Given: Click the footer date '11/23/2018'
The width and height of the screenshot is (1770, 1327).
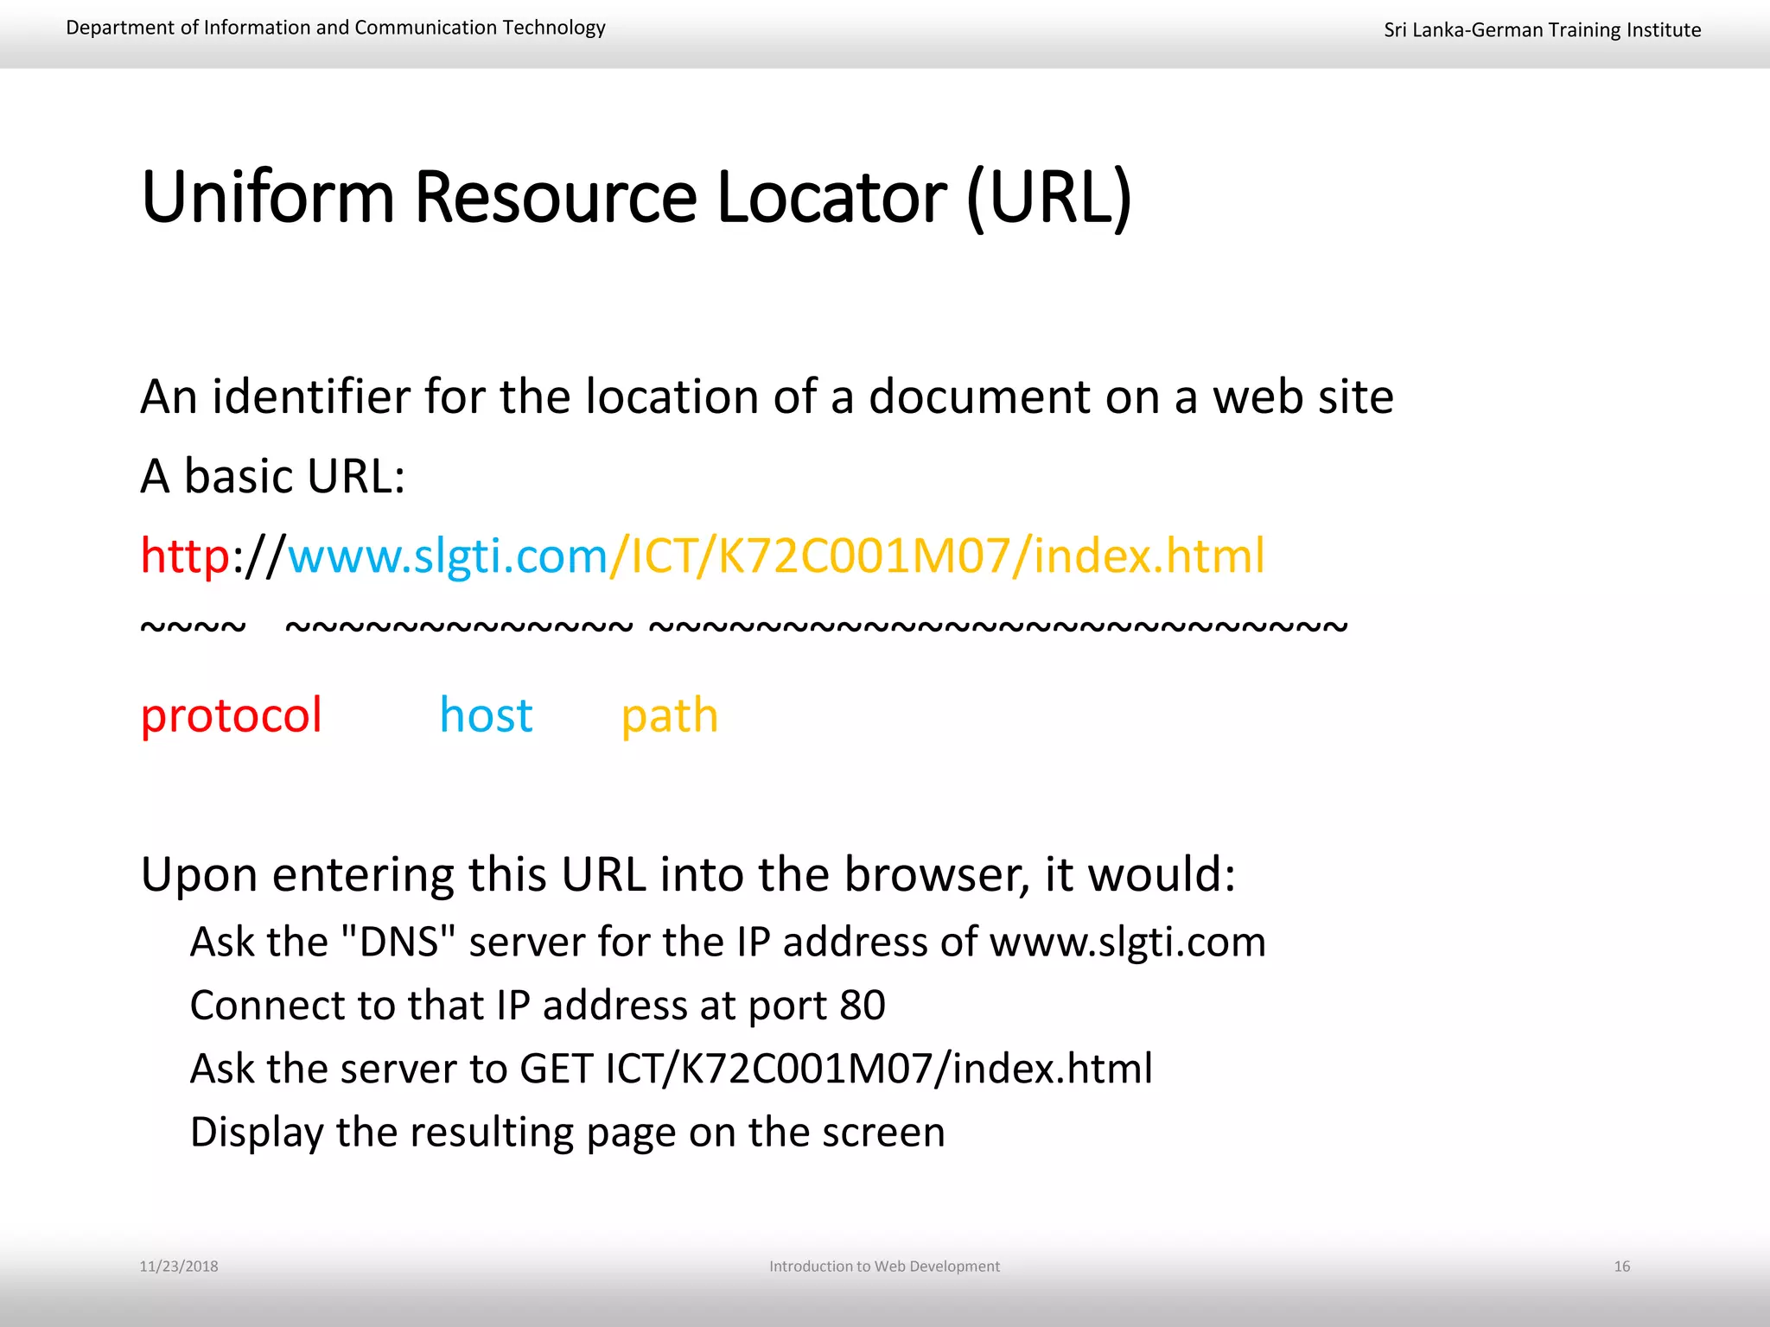Looking at the screenshot, I should coord(179,1267).
